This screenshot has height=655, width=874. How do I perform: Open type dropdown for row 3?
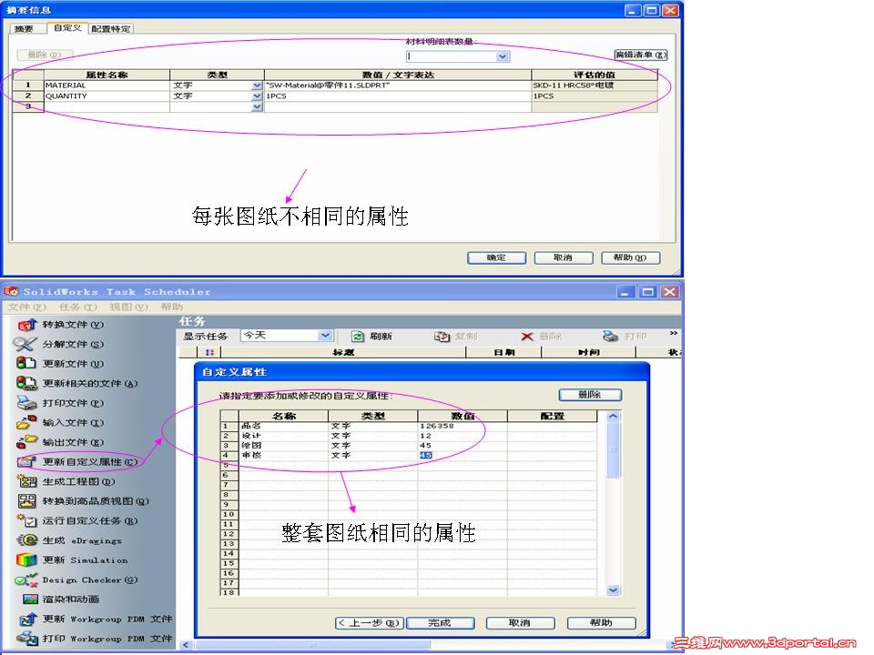[257, 106]
